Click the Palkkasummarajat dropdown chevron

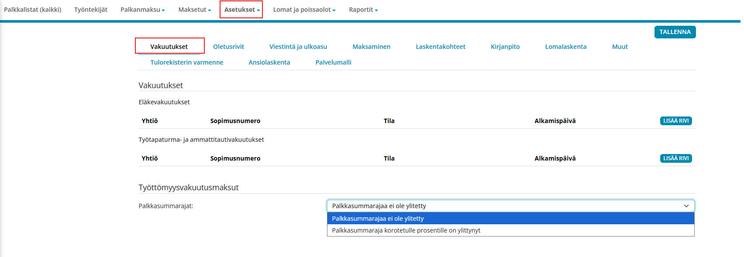(686, 206)
